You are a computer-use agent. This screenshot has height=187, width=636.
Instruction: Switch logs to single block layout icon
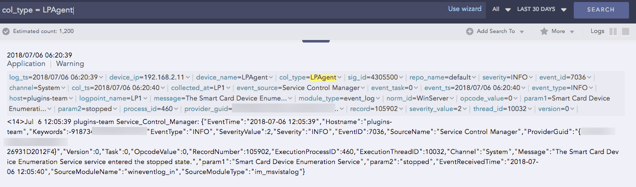(x=625, y=31)
